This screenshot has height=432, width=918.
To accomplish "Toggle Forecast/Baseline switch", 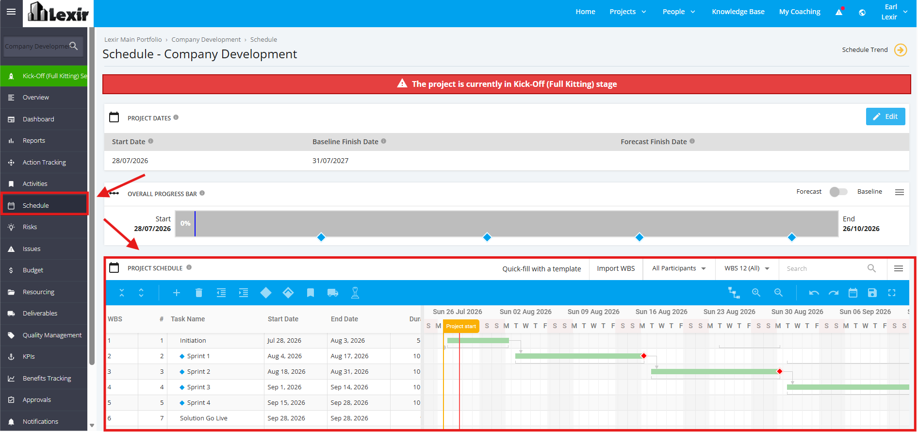I will click(x=838, y=192).
